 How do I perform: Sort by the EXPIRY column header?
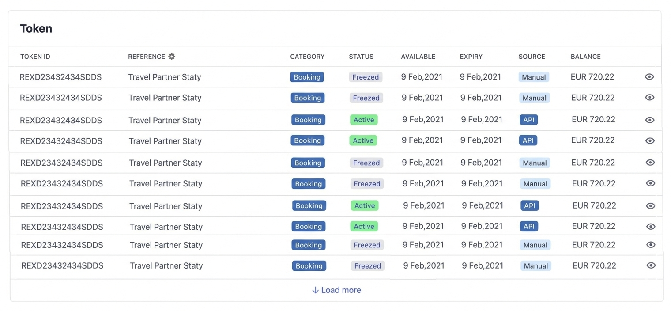tap(471, 57)
